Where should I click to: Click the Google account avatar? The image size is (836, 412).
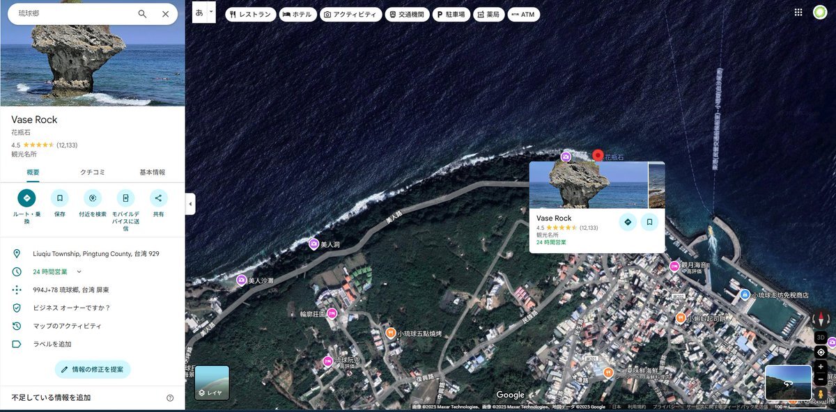click(x=820, y=13)
